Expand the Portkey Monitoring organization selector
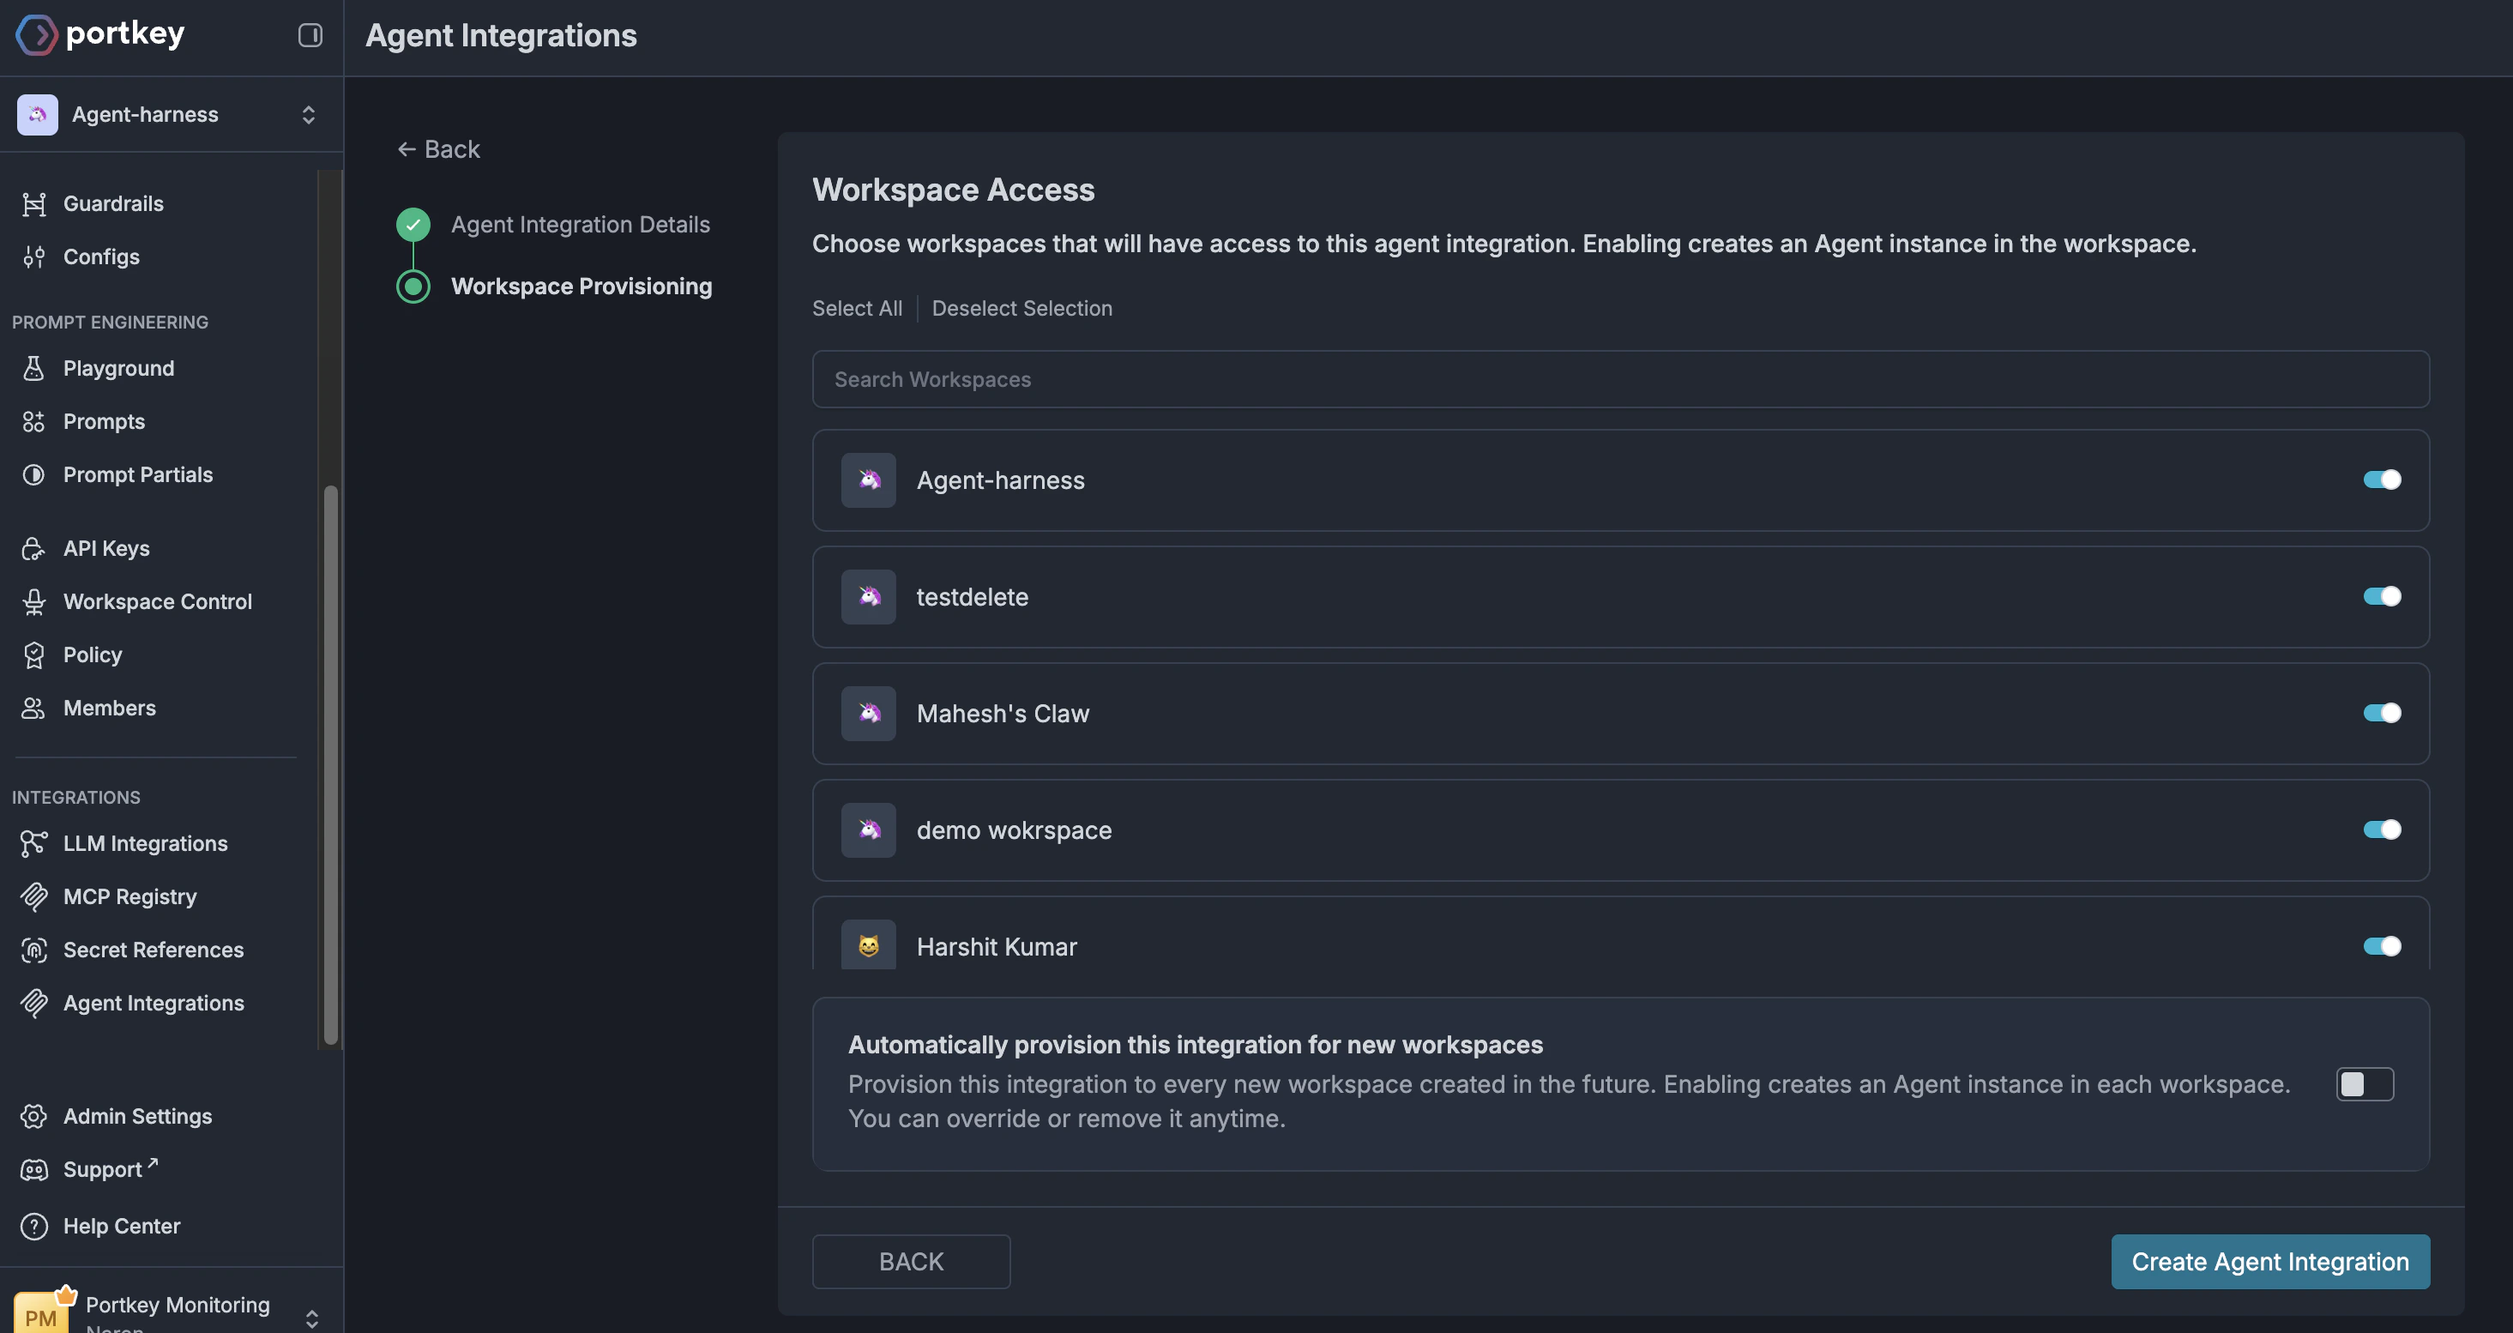 (311, 1318)
